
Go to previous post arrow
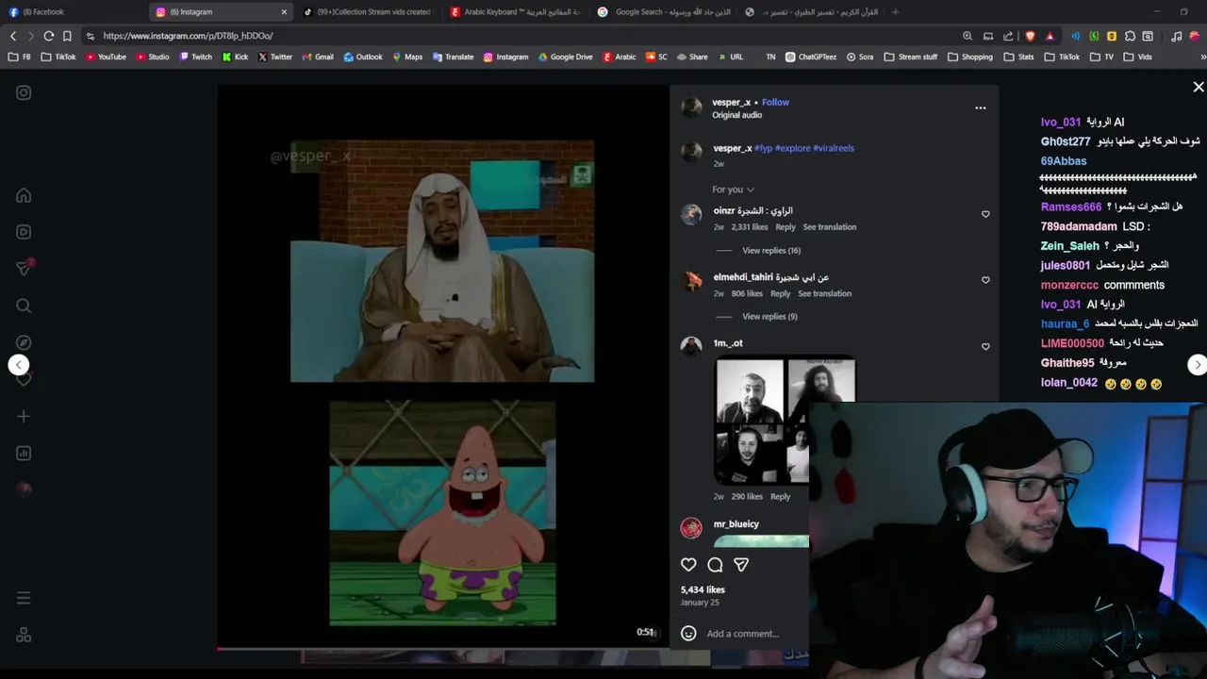coord(19,365)
